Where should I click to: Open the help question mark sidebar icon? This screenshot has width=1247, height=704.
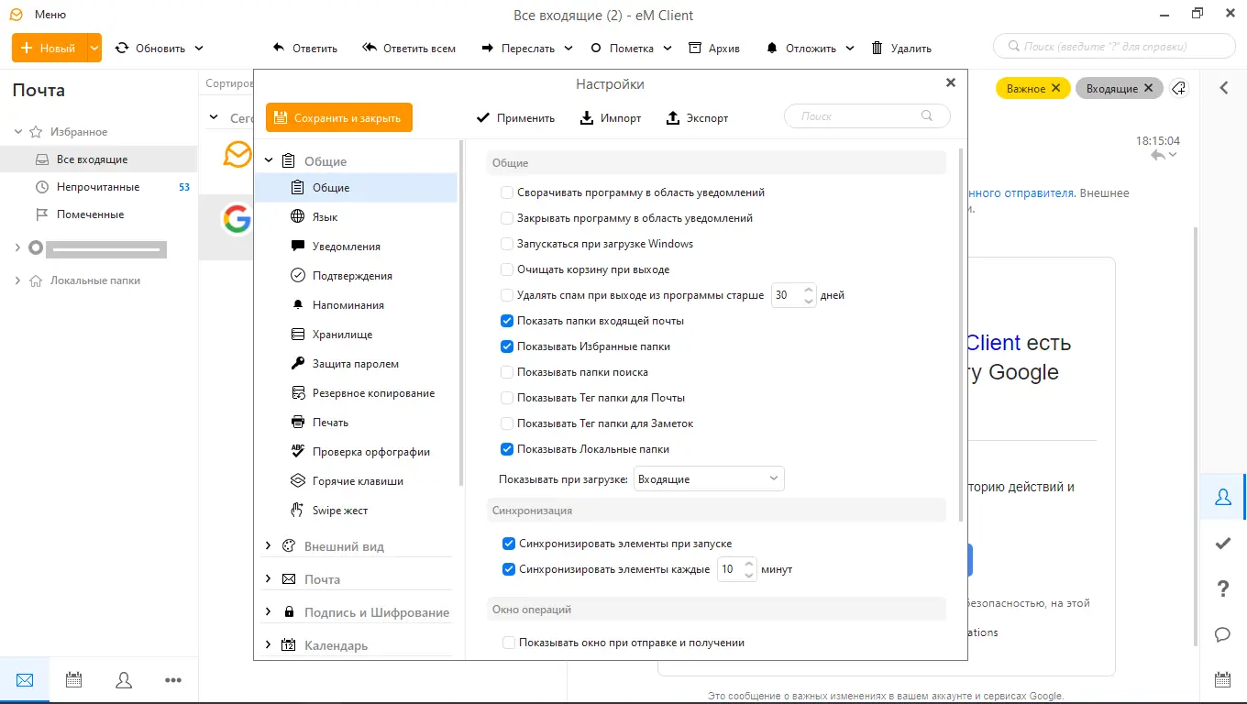(1223, 588)
